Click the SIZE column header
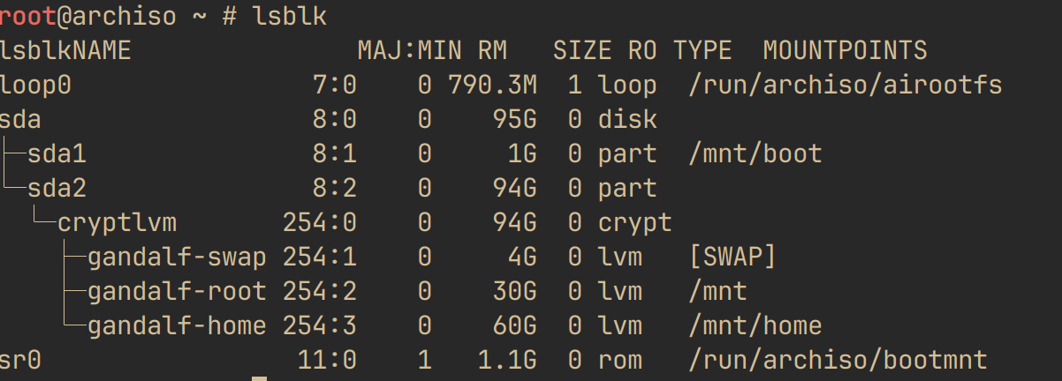Image resolution: width=1062 pixels, height=381 pixels. point(582,50)
